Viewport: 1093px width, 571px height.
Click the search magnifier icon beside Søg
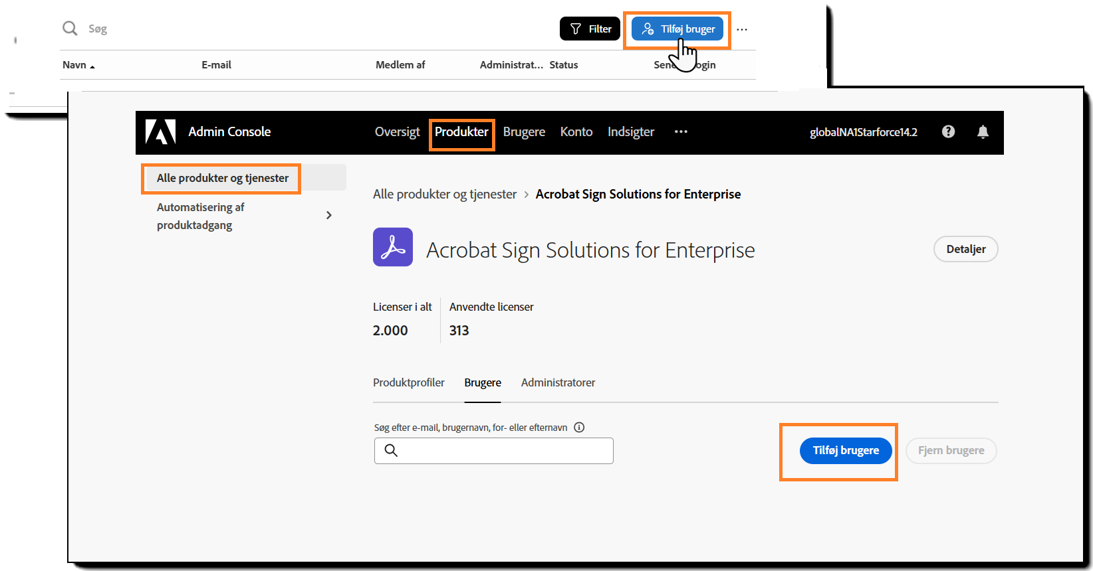(70, 28)
